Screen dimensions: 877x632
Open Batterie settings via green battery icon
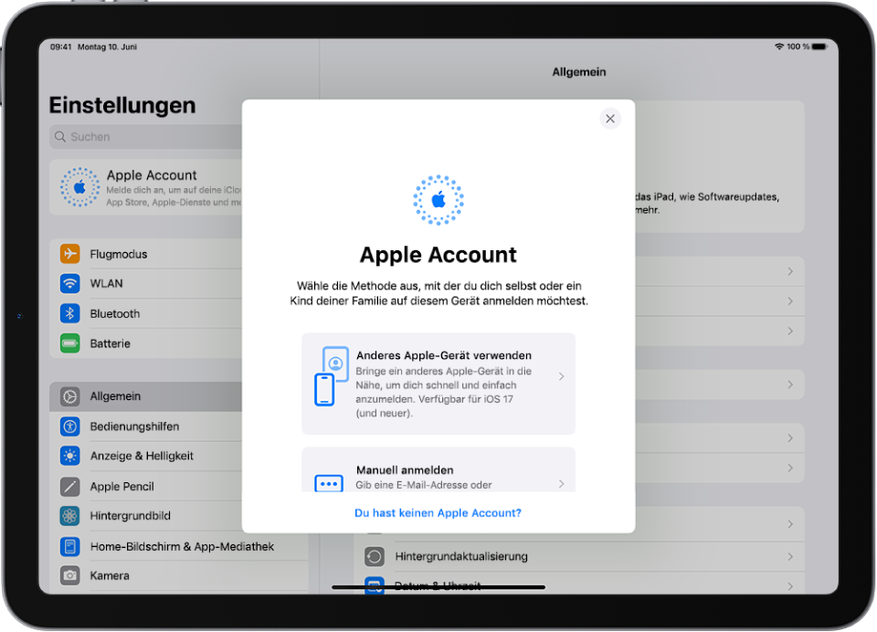pos(70,343)
